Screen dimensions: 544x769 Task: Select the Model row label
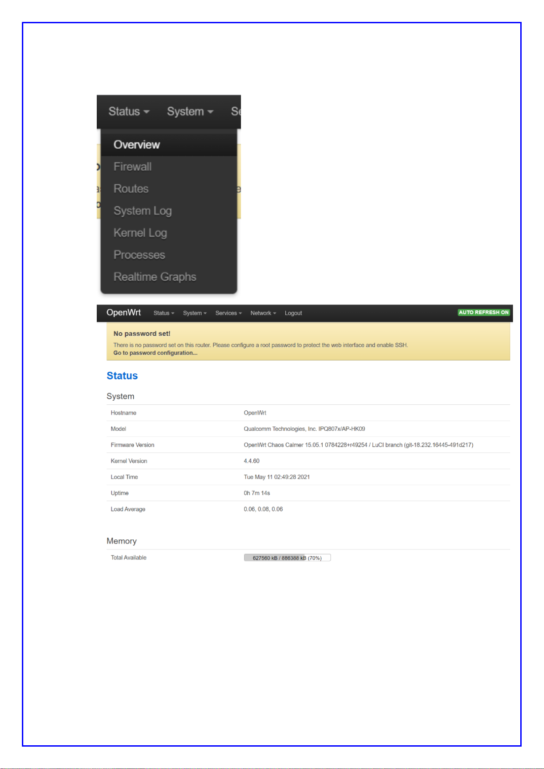click(x=118, y=429)
